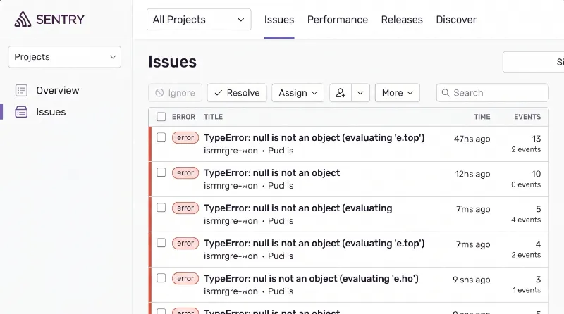564x314 pixels.
Task: Switch to the Performance tab
Action: point(338,20)
